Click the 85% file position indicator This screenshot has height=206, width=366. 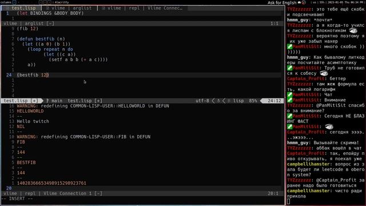pyautogui.click(x=253, y=101)
